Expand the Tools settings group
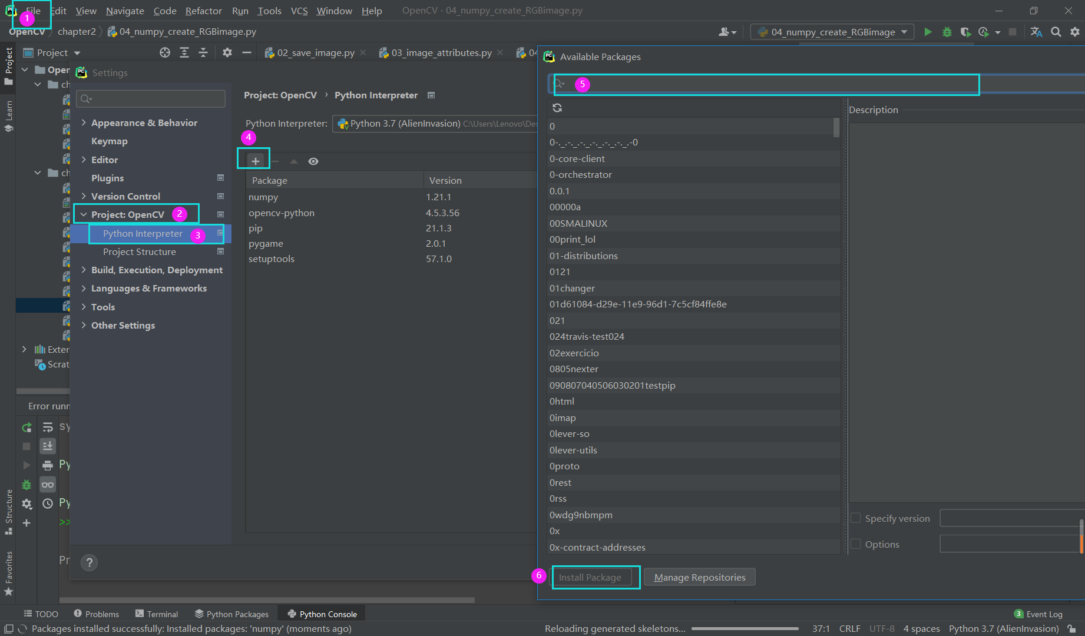 [x=84, y=307]
